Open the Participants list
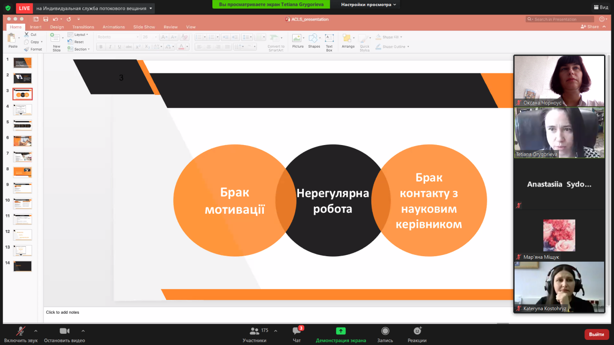 click(x=254, y=334)
